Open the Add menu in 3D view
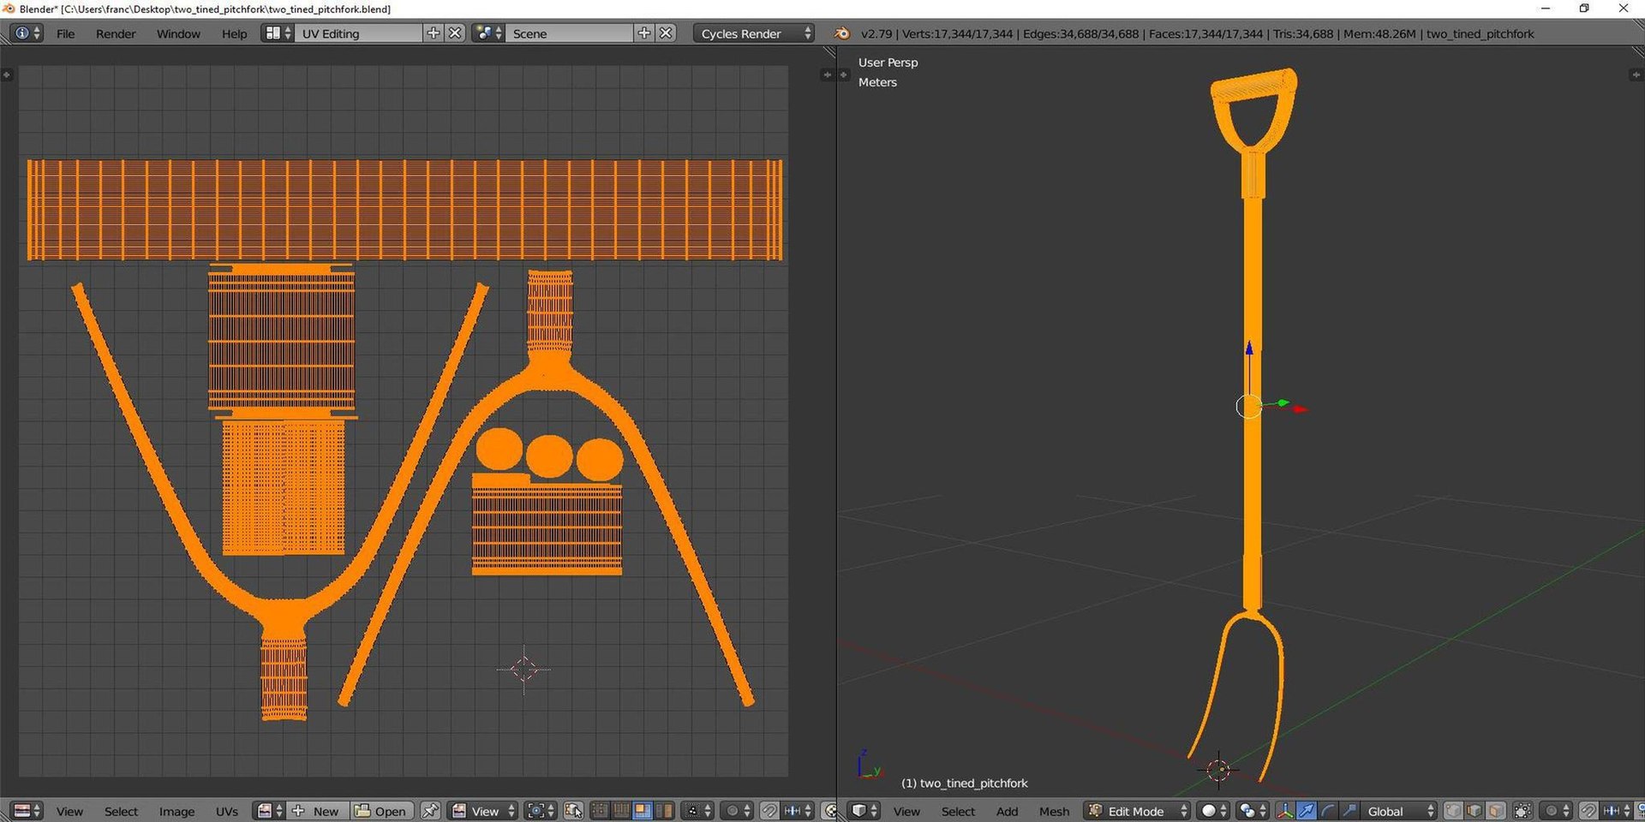This screenshot has width=1645, height=822. pos(1007,811)
